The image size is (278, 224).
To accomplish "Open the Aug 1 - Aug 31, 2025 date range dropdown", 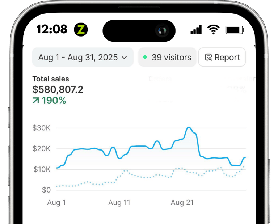I will tap(83, 57).
